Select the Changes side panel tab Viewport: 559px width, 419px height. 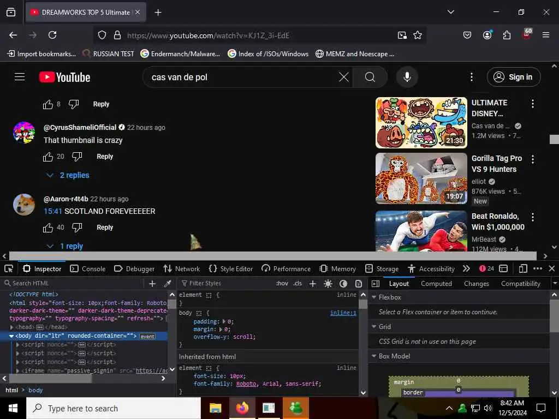click(x=476, y=284)
